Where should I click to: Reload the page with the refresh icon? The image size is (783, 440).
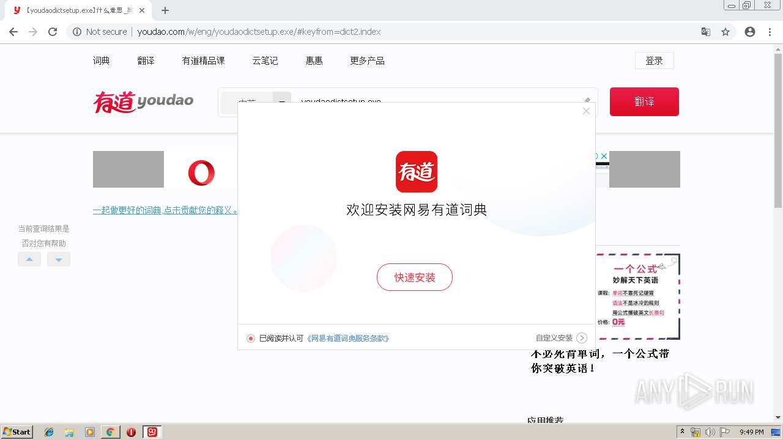53,32
